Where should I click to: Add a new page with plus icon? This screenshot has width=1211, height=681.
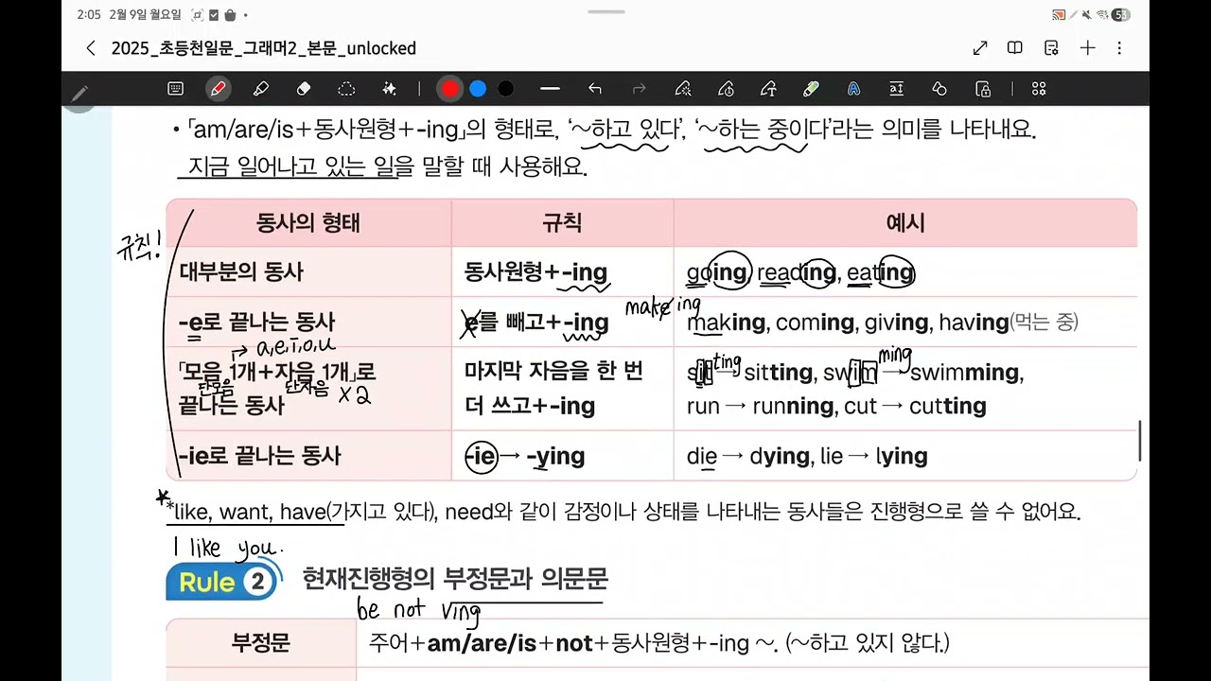1088,48
